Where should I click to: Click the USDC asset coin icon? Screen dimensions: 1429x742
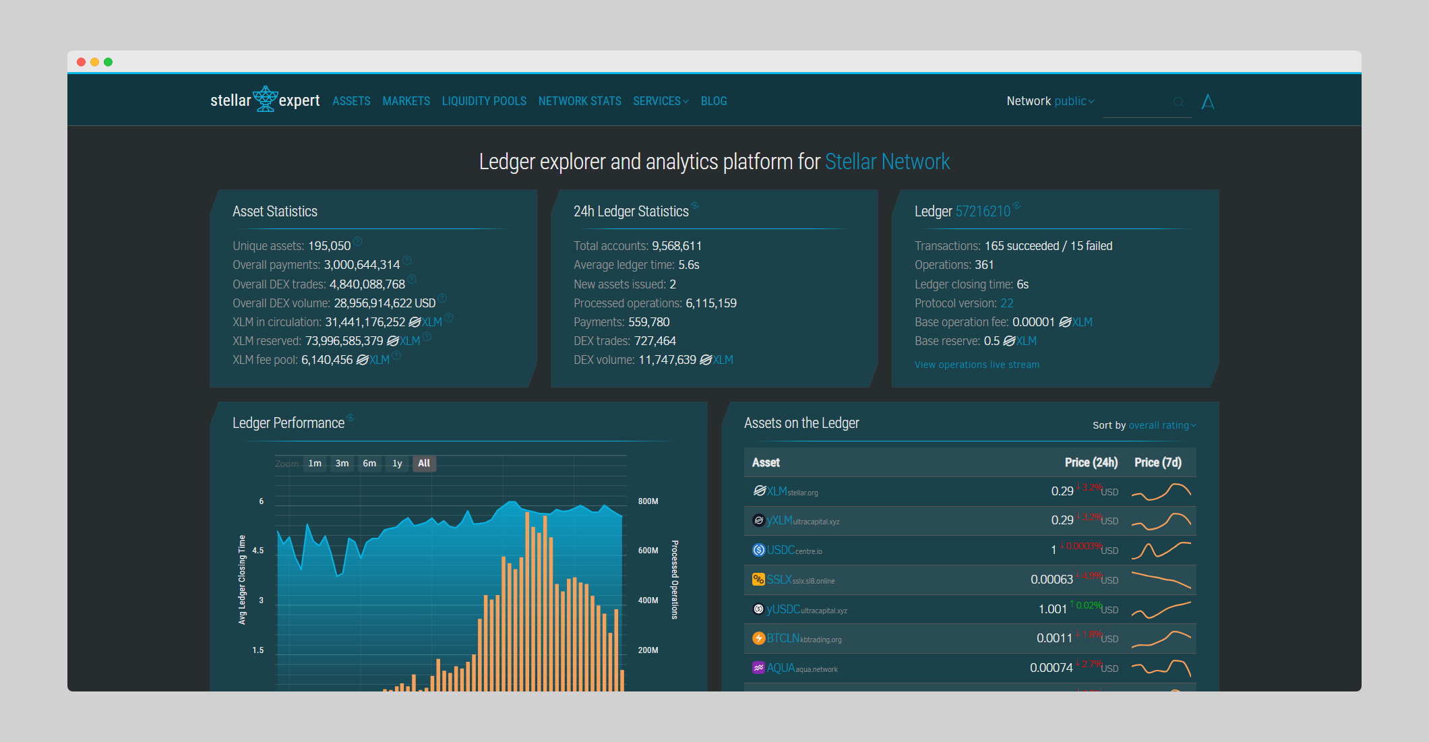click(x=758, y=550)
